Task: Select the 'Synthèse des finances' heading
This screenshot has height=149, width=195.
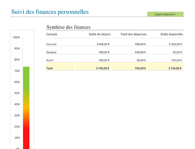Action: (69, 27)
